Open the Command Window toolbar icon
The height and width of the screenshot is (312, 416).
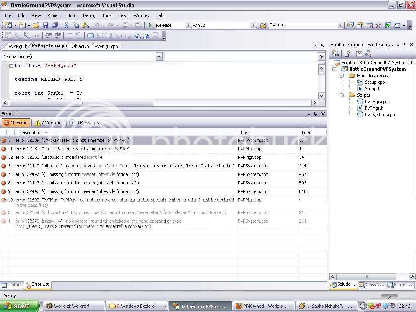click(x=397, y=25)
